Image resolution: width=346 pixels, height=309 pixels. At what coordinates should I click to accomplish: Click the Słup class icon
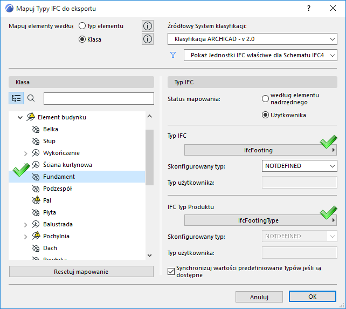pyautogui.click(x=36, y=141)
